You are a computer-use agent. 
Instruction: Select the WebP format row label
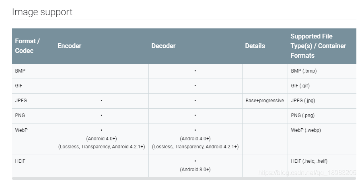(21, 130)
